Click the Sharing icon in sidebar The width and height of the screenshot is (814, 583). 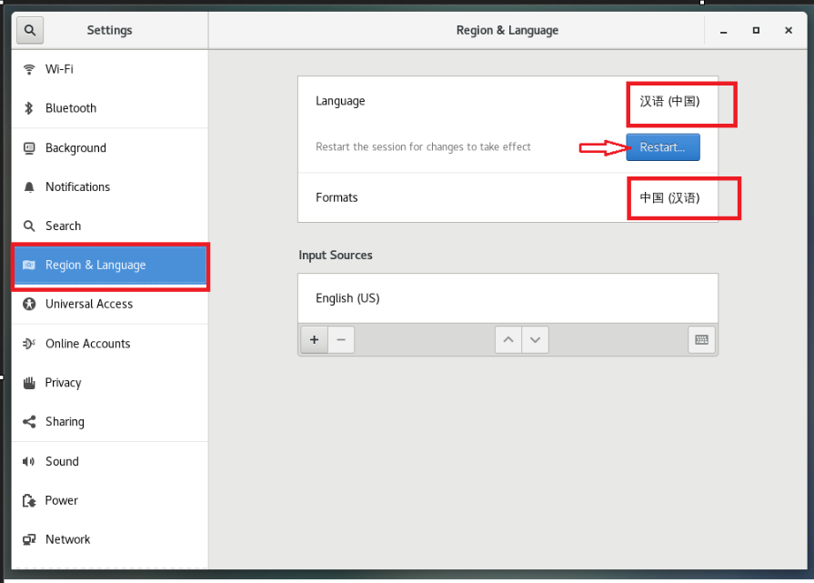pos(29,421)
